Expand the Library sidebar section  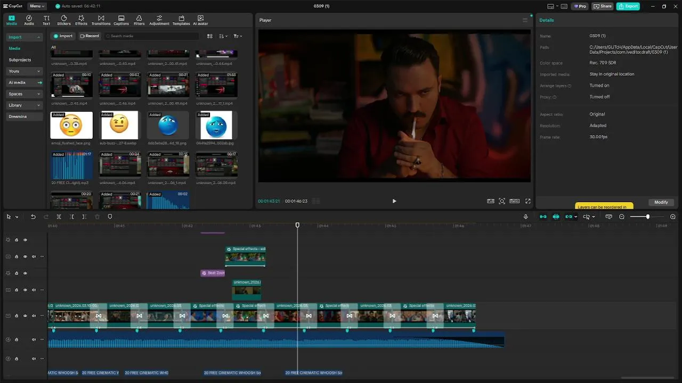[x=24, y=105]
